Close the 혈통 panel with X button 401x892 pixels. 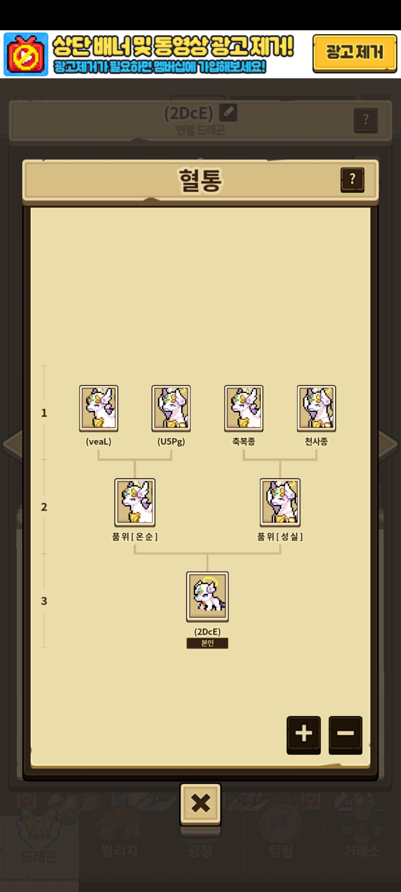200,804
